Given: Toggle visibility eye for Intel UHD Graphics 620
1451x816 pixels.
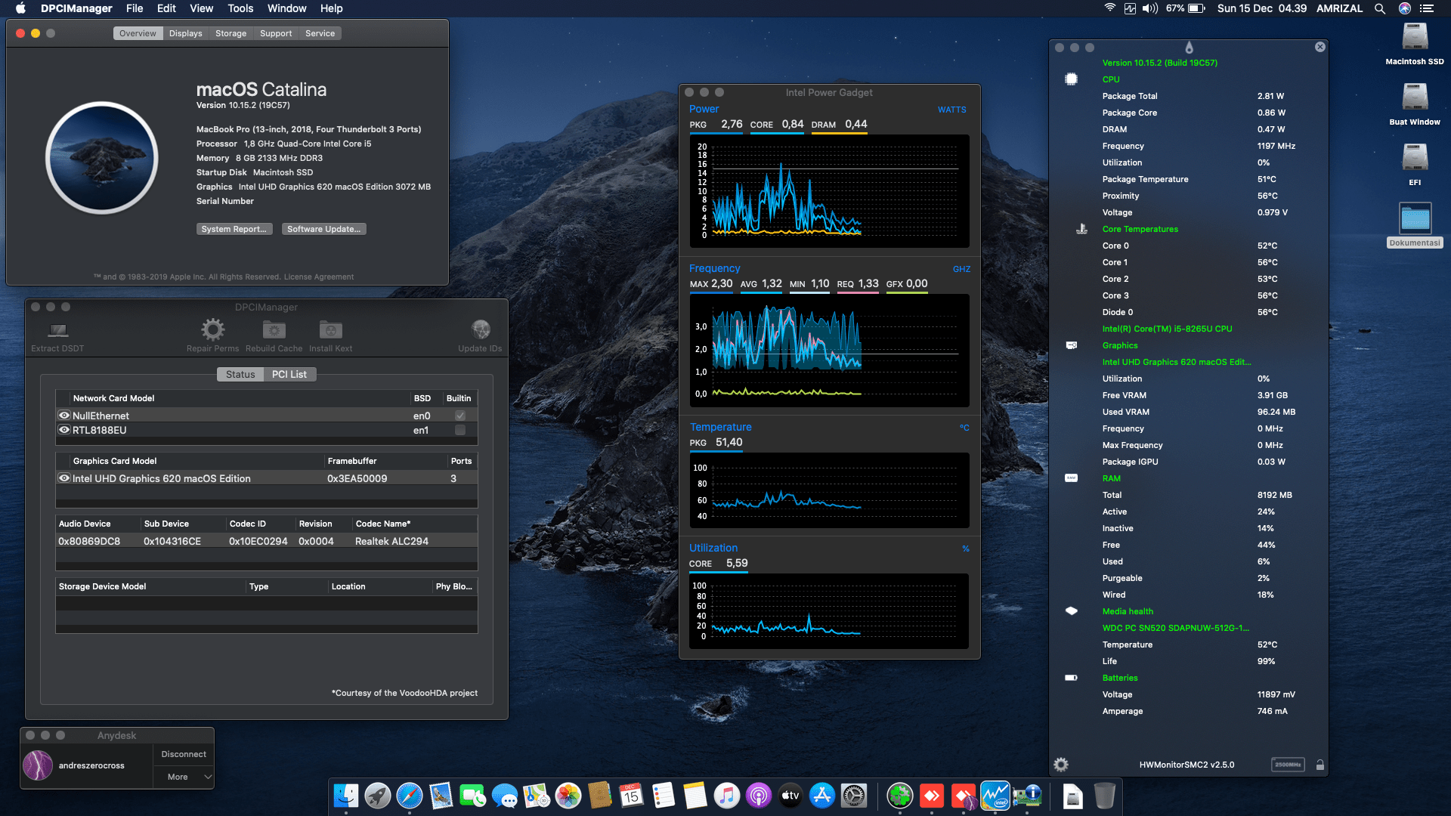Looking at the screenshot, I should click(x=64, y=478).
